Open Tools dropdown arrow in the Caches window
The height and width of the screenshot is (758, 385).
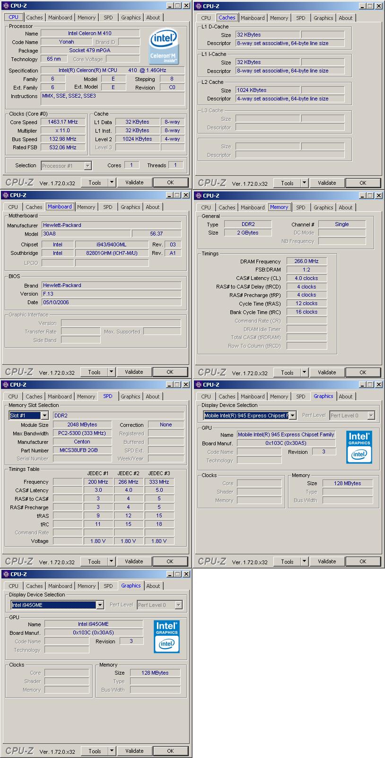pyautogui.click(x=304, y=183)
